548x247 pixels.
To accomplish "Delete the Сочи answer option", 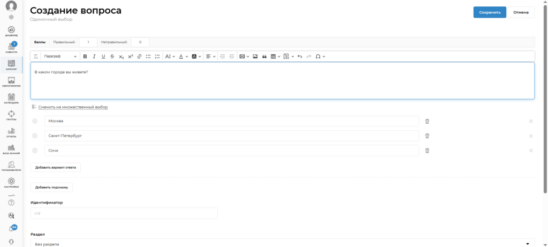I will tap(427, 150).
